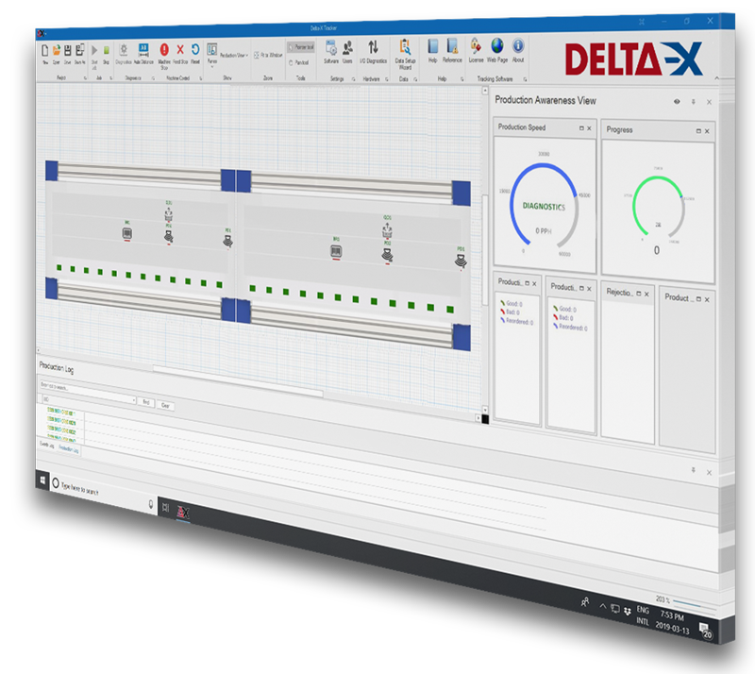Expand the Machine Control group launcher
The height and width of the screenshot is (674, 755).
coord(201,78)
